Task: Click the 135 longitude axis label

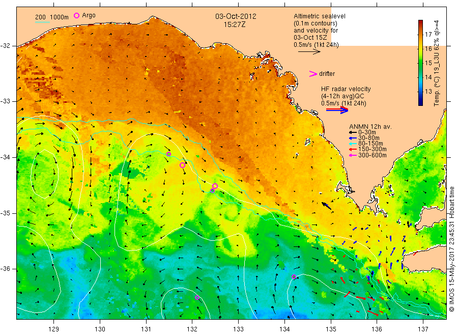Action: [x=331, y=329]
